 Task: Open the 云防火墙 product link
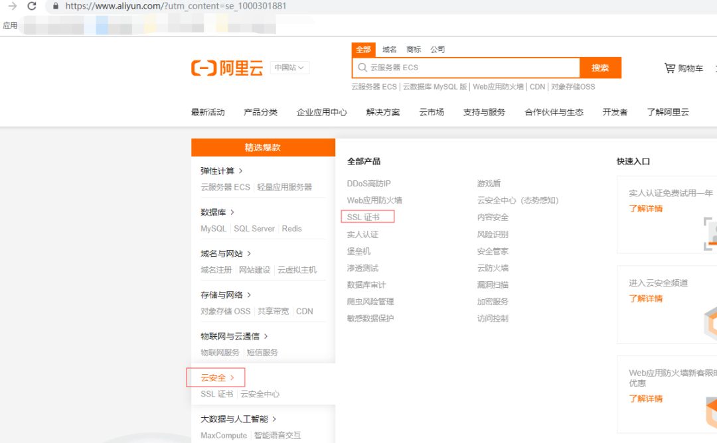point(493,268)
